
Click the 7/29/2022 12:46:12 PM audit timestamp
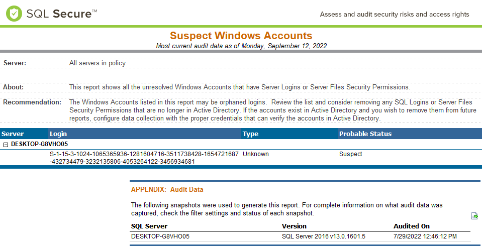[x=425, y=236]
